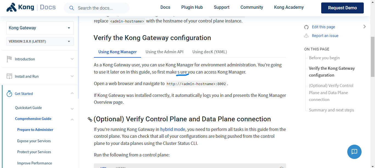Click the Get Started section icon
Screen dimensions: 375x168
tap(9, 93)
